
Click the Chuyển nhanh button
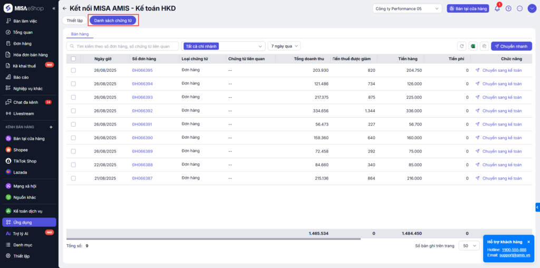coord(511,46)
